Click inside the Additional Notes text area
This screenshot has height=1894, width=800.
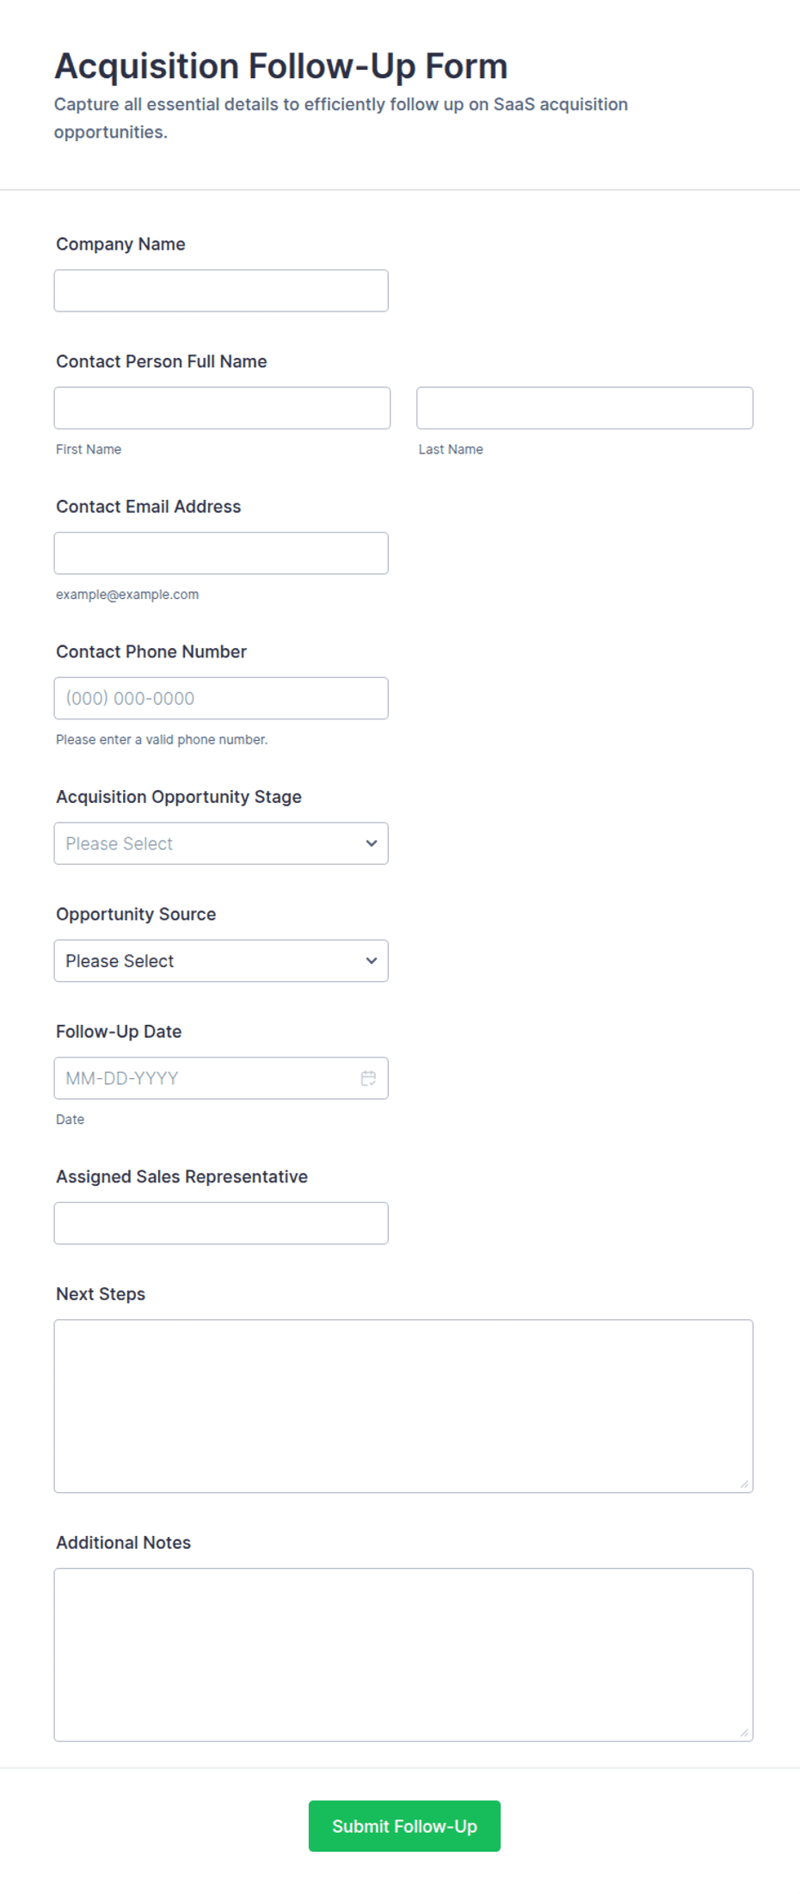click(403, 1655)
